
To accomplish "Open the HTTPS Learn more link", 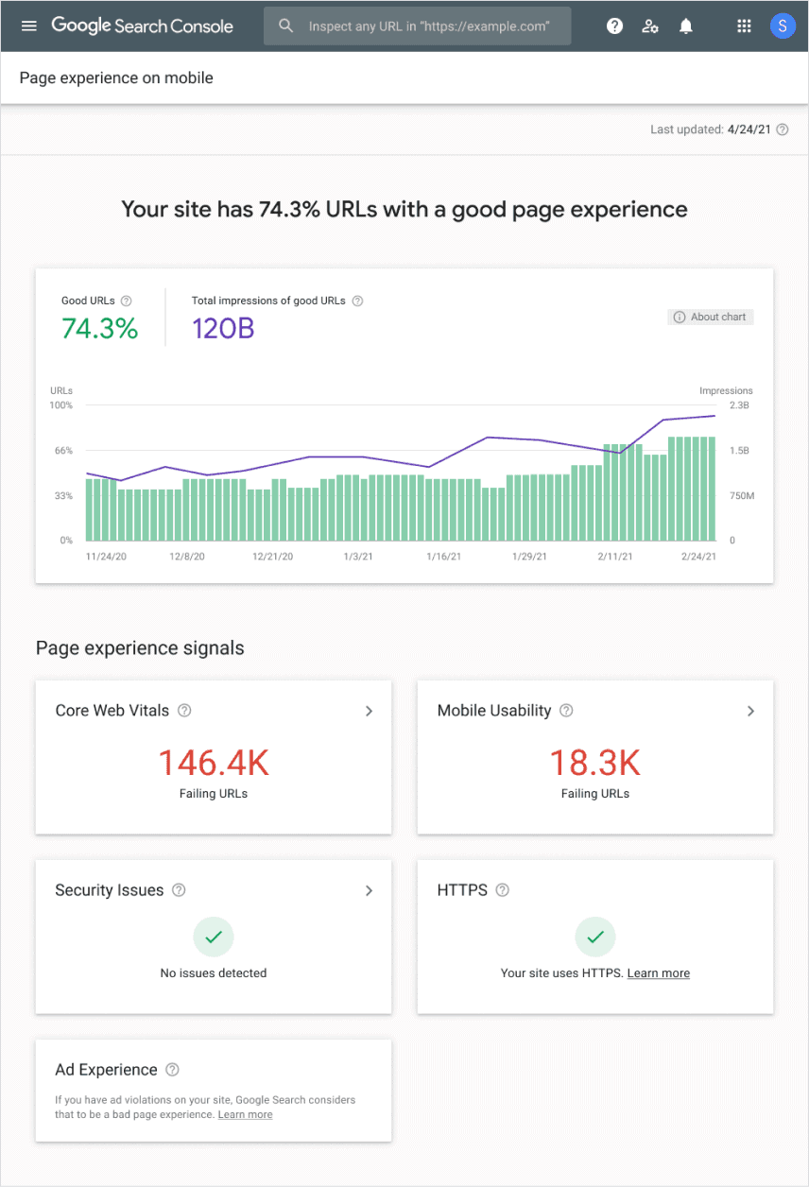I will 658,972.
